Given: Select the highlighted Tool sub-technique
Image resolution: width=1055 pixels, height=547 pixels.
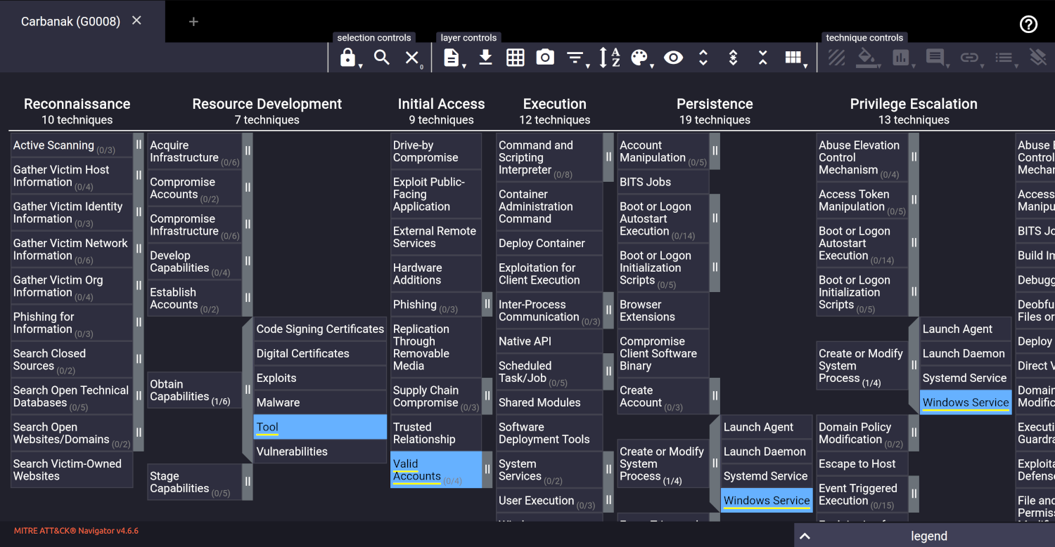Looking at the screenshot, I should (320, 427).
